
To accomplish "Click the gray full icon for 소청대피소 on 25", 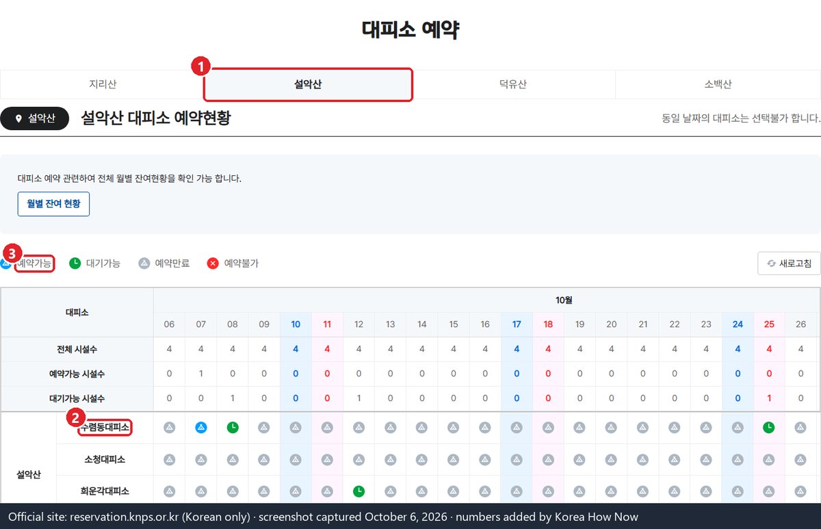I will tap(769, 459).
